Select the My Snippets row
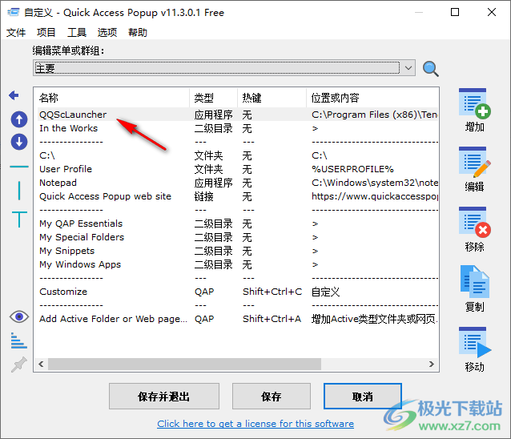 point(238,251)
